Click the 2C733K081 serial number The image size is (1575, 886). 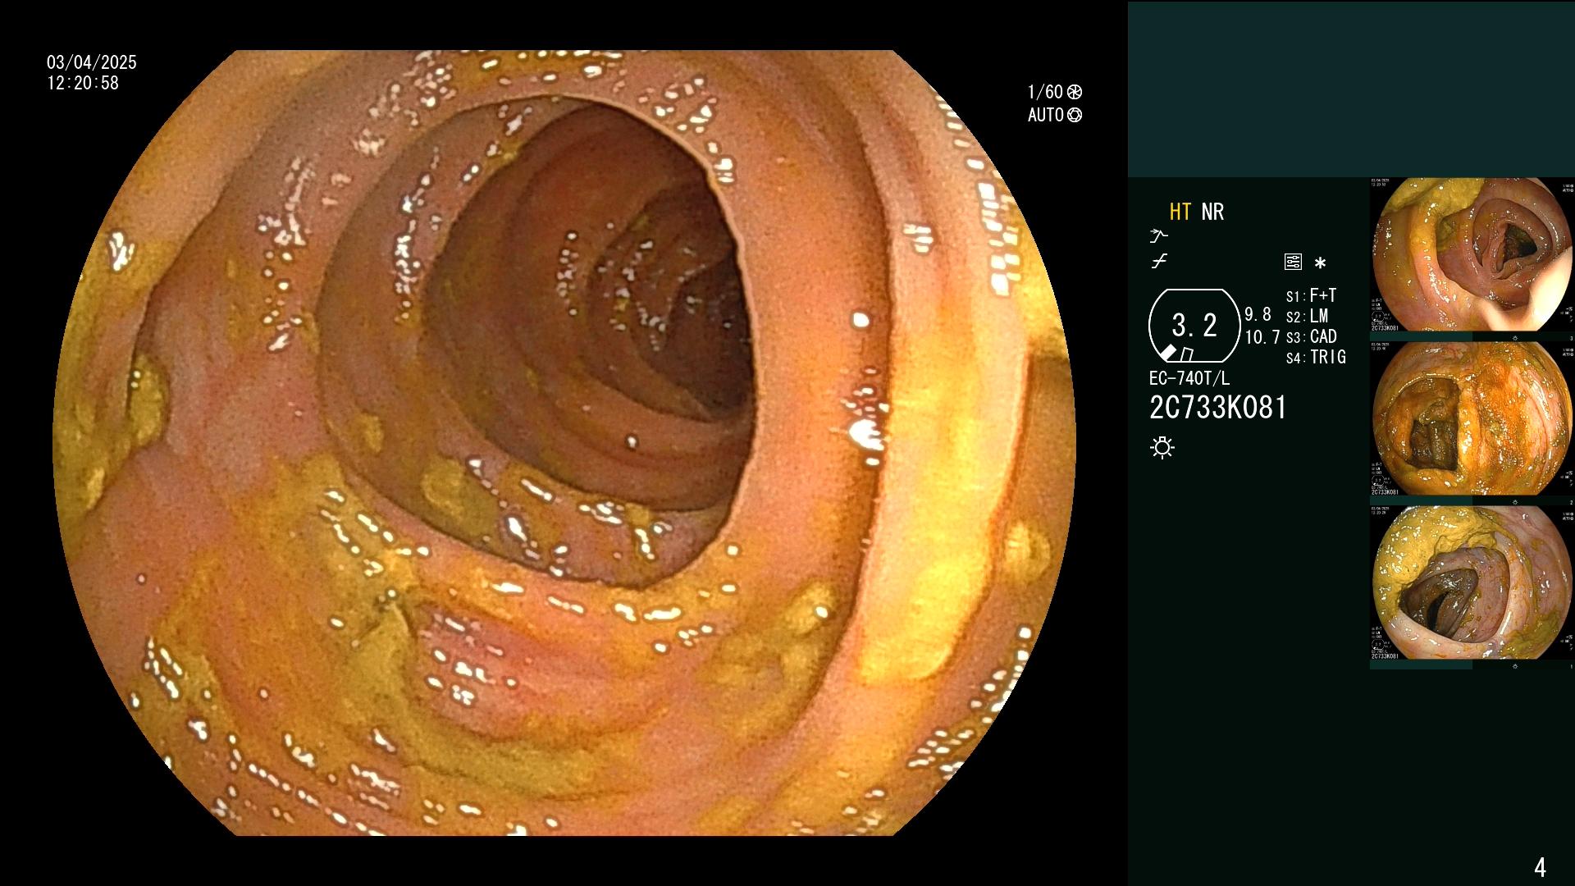tap(1218, 408)
